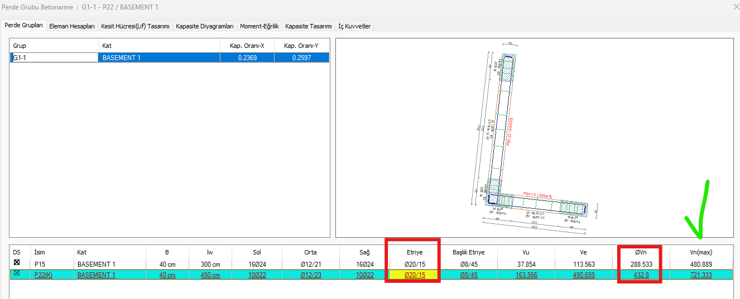Select the Moment-Eğrilik tab
Screen dimensions: 740x299
[259, 26]
